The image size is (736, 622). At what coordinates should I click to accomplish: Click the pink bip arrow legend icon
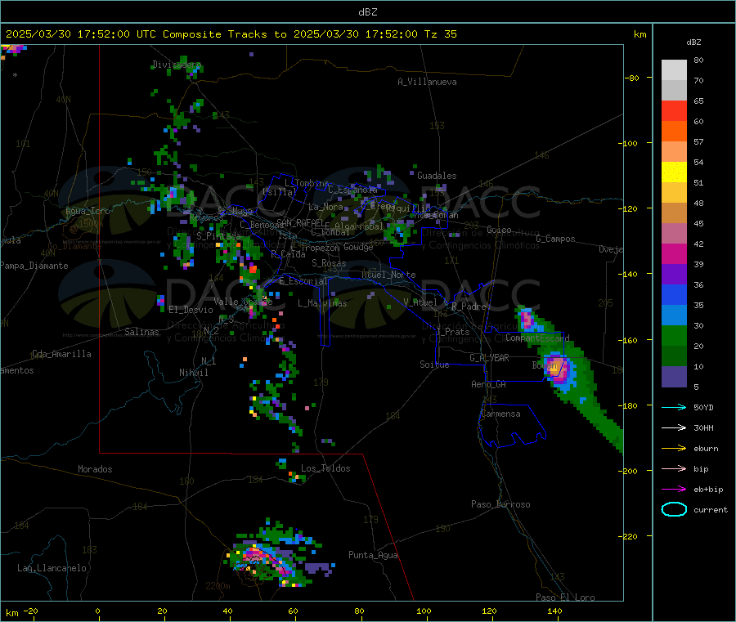[x=674, y=468]
